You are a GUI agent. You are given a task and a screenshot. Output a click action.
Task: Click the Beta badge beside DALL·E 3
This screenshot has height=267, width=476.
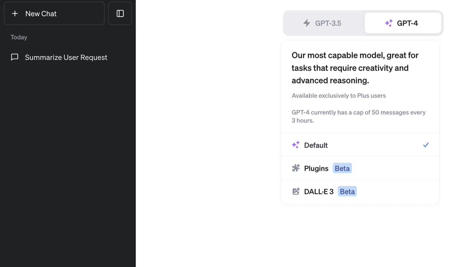click(x=347, y=192)
